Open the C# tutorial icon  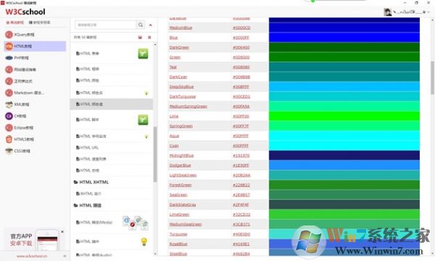coord(9,116)
